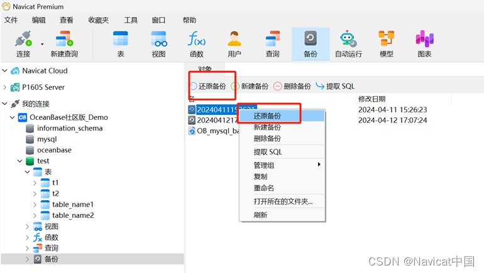
Task: Expand the Views (视图) tree node
Action: (x=27, y=227)
